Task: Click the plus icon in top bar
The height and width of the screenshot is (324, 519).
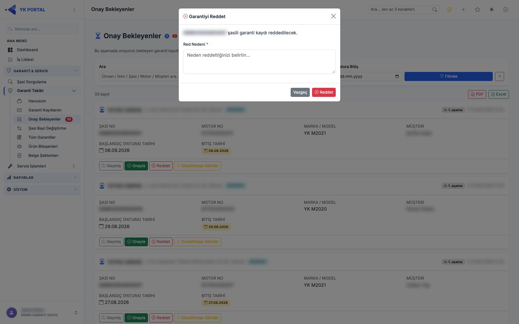Action: coord(464,10)
